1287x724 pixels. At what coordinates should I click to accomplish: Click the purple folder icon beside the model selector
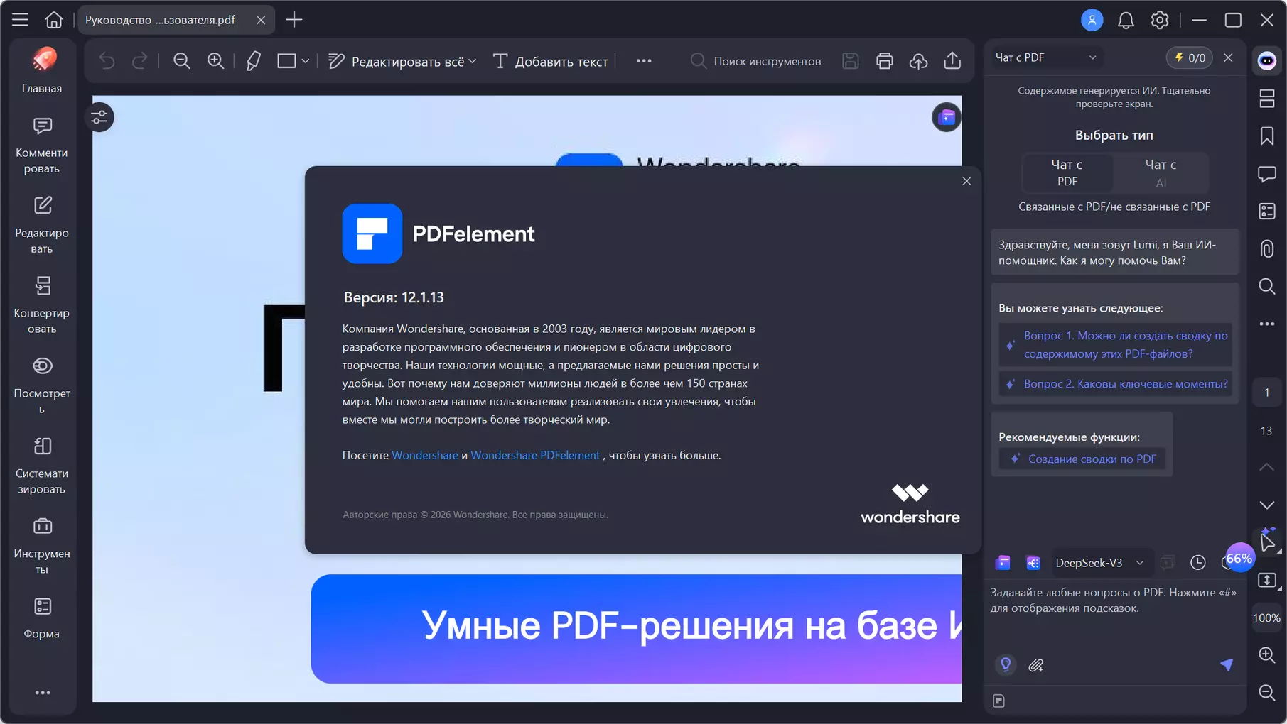(x=1003, y=563)
